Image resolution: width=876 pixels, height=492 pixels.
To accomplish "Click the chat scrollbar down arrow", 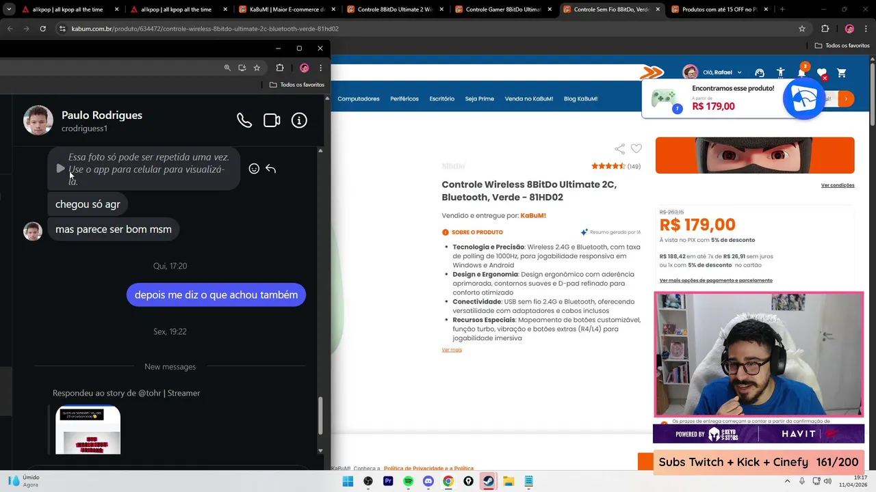I will tap(320, 450).
